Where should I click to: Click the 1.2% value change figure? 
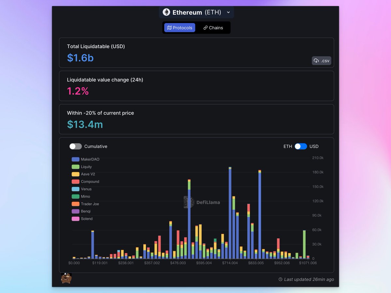tap(78, 91)
